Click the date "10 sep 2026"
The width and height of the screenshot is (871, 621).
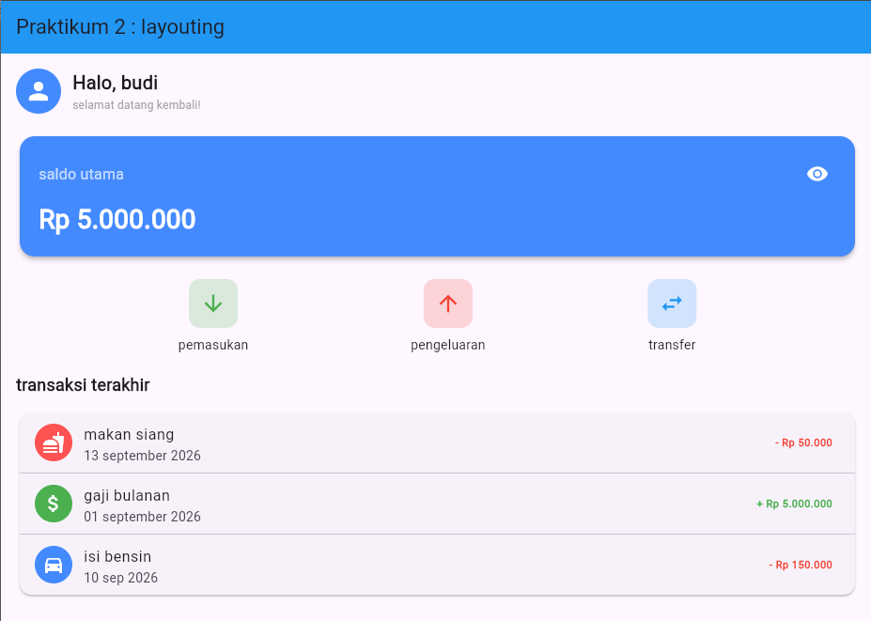pos(120,578)
